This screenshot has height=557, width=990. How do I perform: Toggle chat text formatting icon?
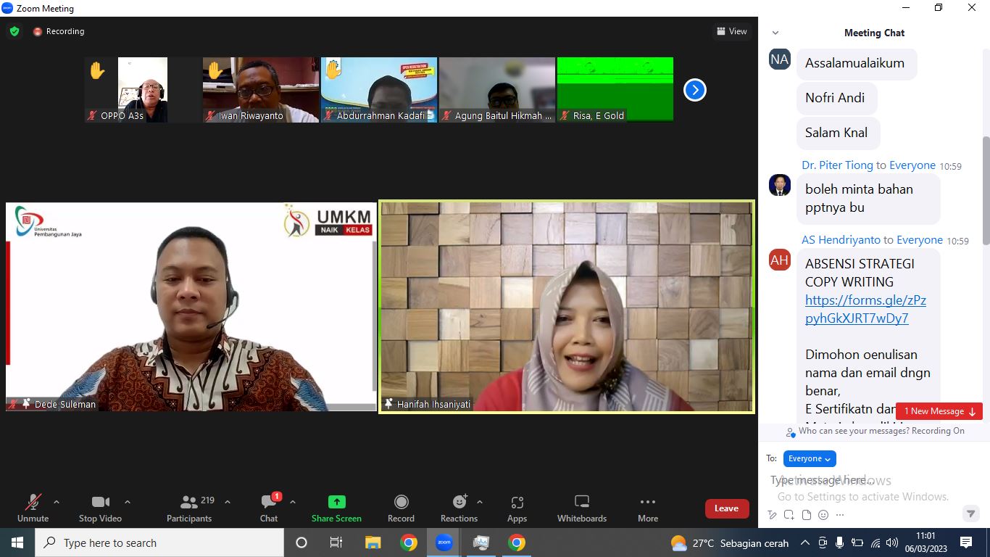(772, 515)
